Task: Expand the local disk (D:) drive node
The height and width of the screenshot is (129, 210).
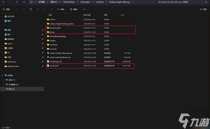Action: tap(3, 84)
